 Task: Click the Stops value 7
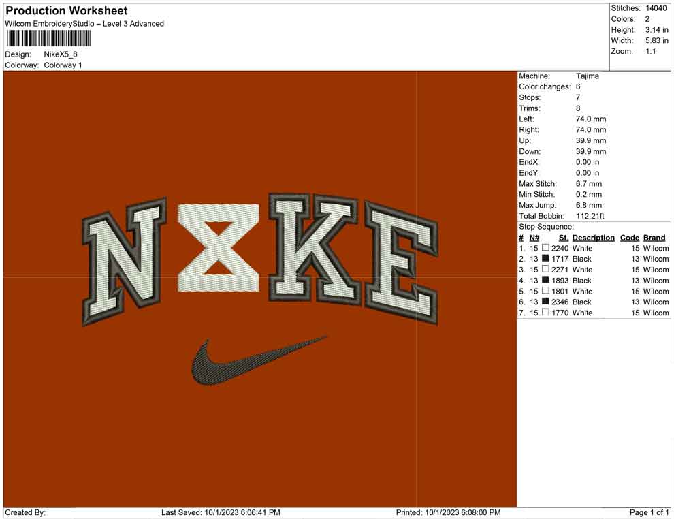click(x=578, y=97)
